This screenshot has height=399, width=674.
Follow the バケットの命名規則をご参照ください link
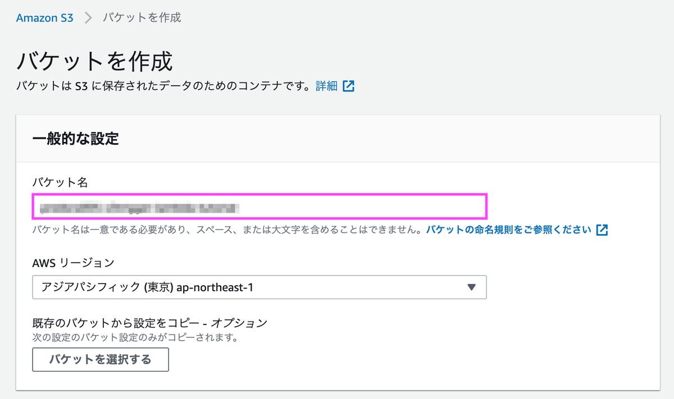pos(508,230)
